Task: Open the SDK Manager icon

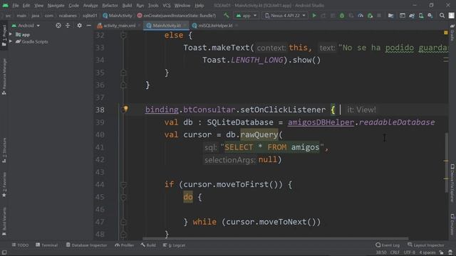Action: [430, 16]
